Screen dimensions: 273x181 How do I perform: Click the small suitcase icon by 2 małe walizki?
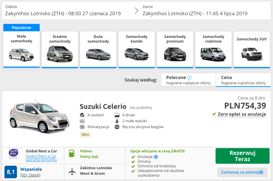pos(117,121)
